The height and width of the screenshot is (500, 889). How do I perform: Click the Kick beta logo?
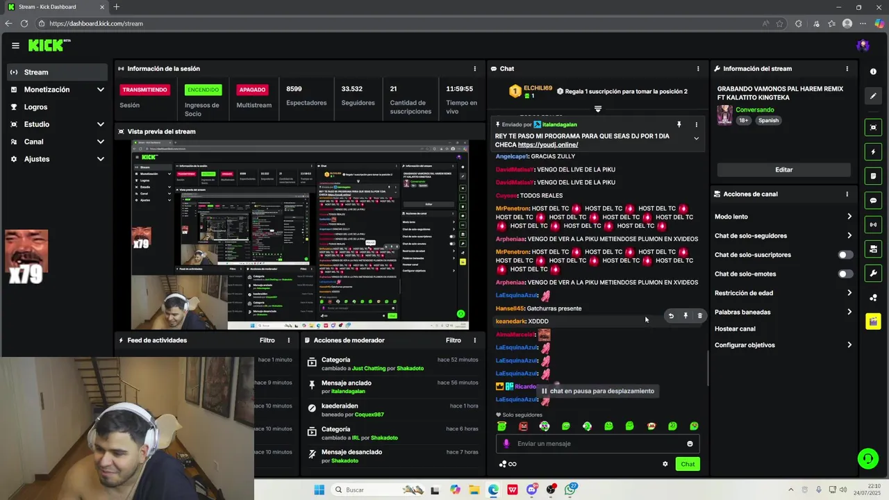[x=49, y=45]
